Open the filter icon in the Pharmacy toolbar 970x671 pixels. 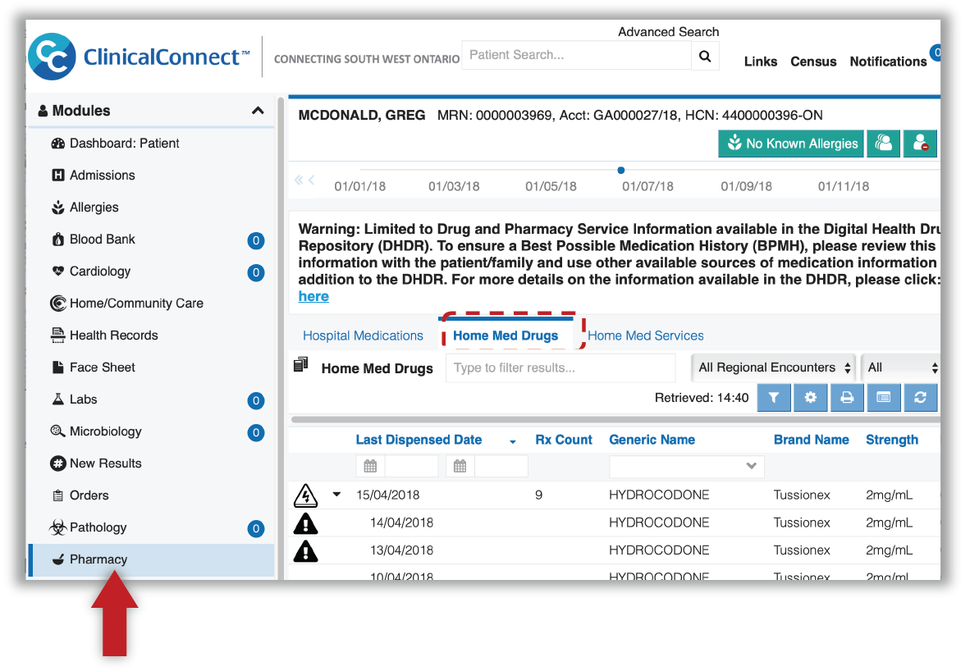point(774,397)
